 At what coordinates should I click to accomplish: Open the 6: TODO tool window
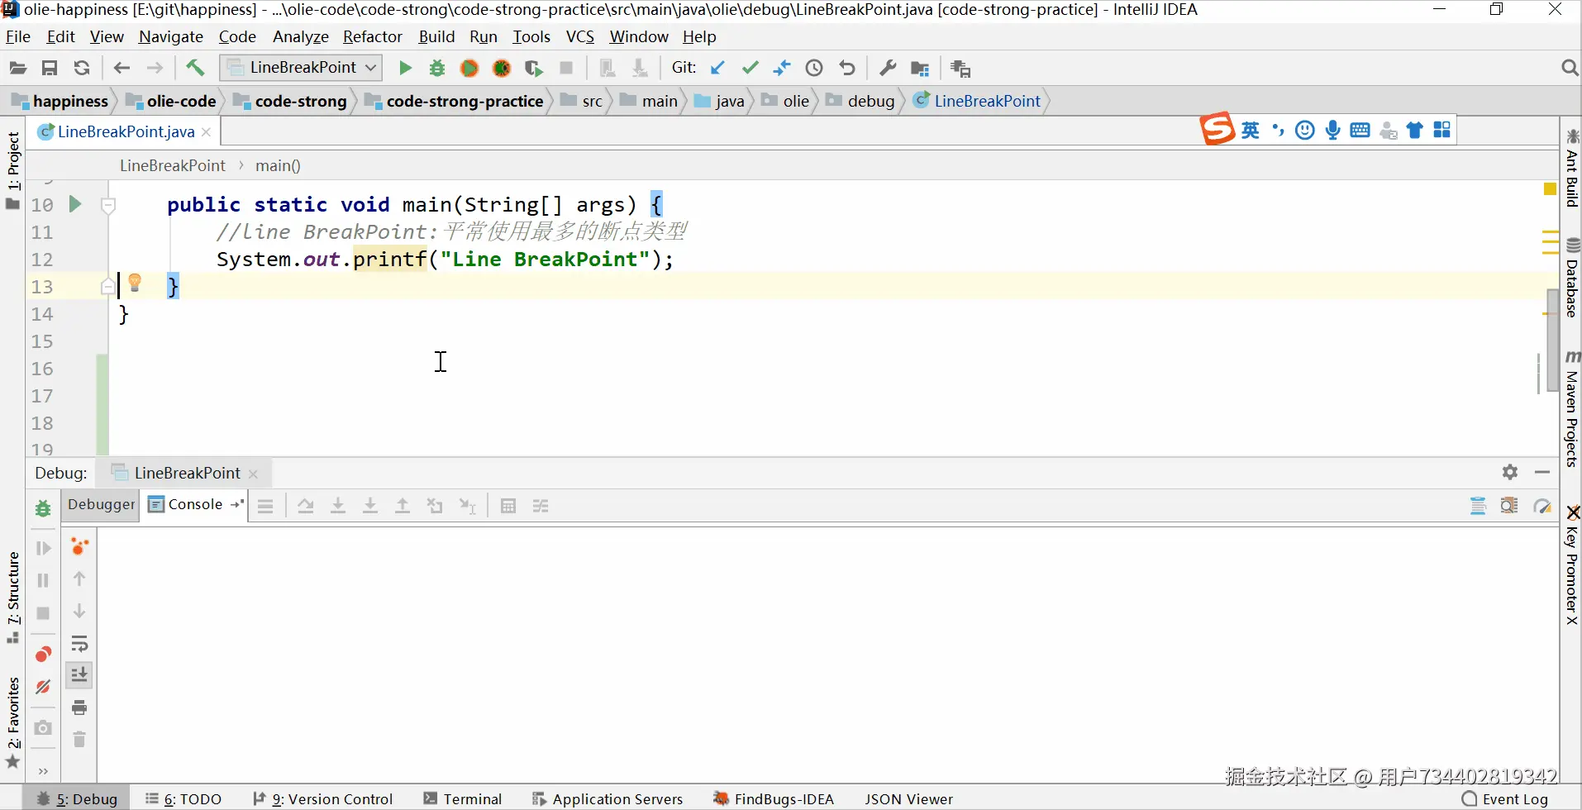(183, 798)
